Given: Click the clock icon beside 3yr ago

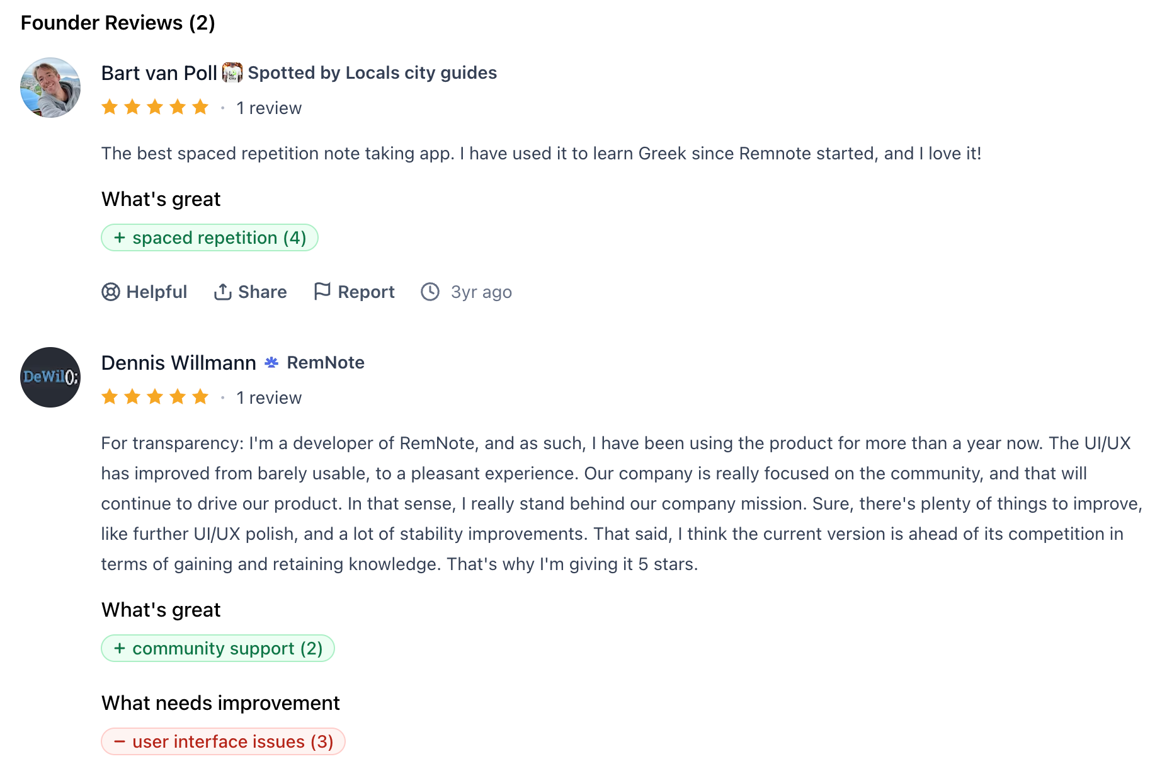Looking at the screenshot, I should pos(430,292).
